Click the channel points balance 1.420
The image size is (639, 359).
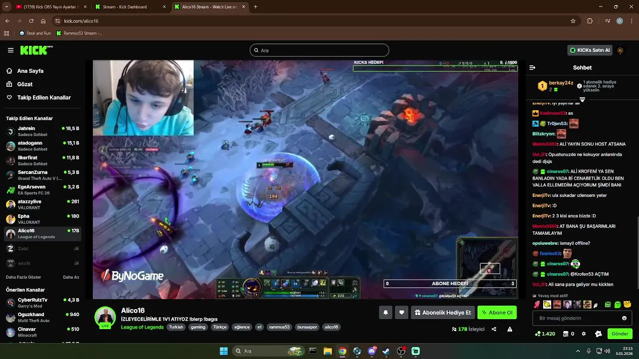coord(545,334)
